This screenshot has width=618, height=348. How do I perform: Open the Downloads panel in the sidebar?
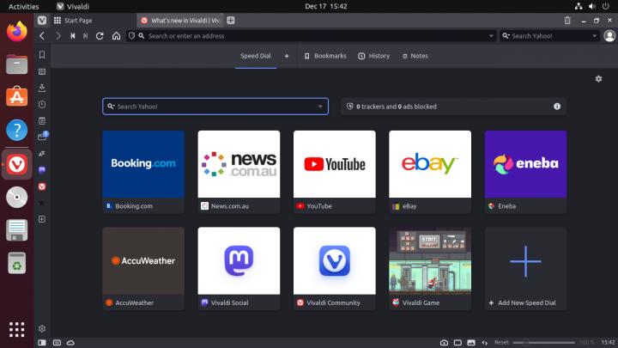pyautogui.click(x=42, y=88)
